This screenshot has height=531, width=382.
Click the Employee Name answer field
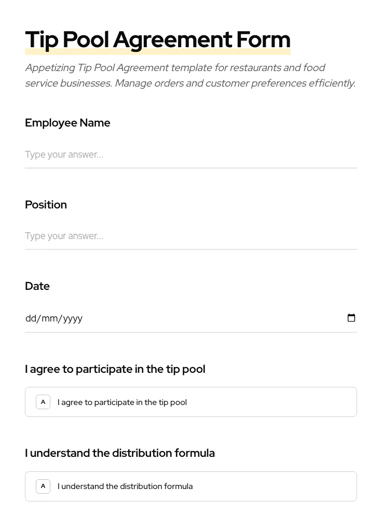(x=156, y=155)
